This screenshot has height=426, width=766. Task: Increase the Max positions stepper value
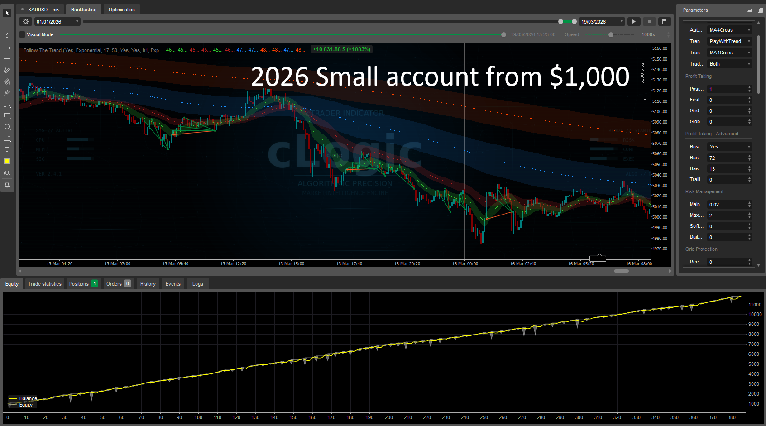coord(749,213)
